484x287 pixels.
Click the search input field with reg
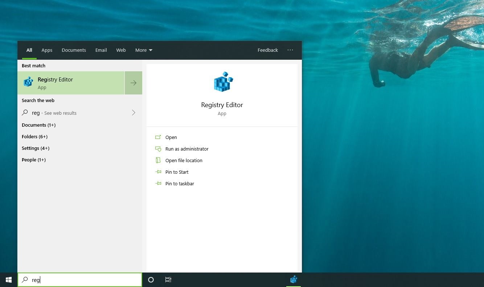(x=80, y=280)
